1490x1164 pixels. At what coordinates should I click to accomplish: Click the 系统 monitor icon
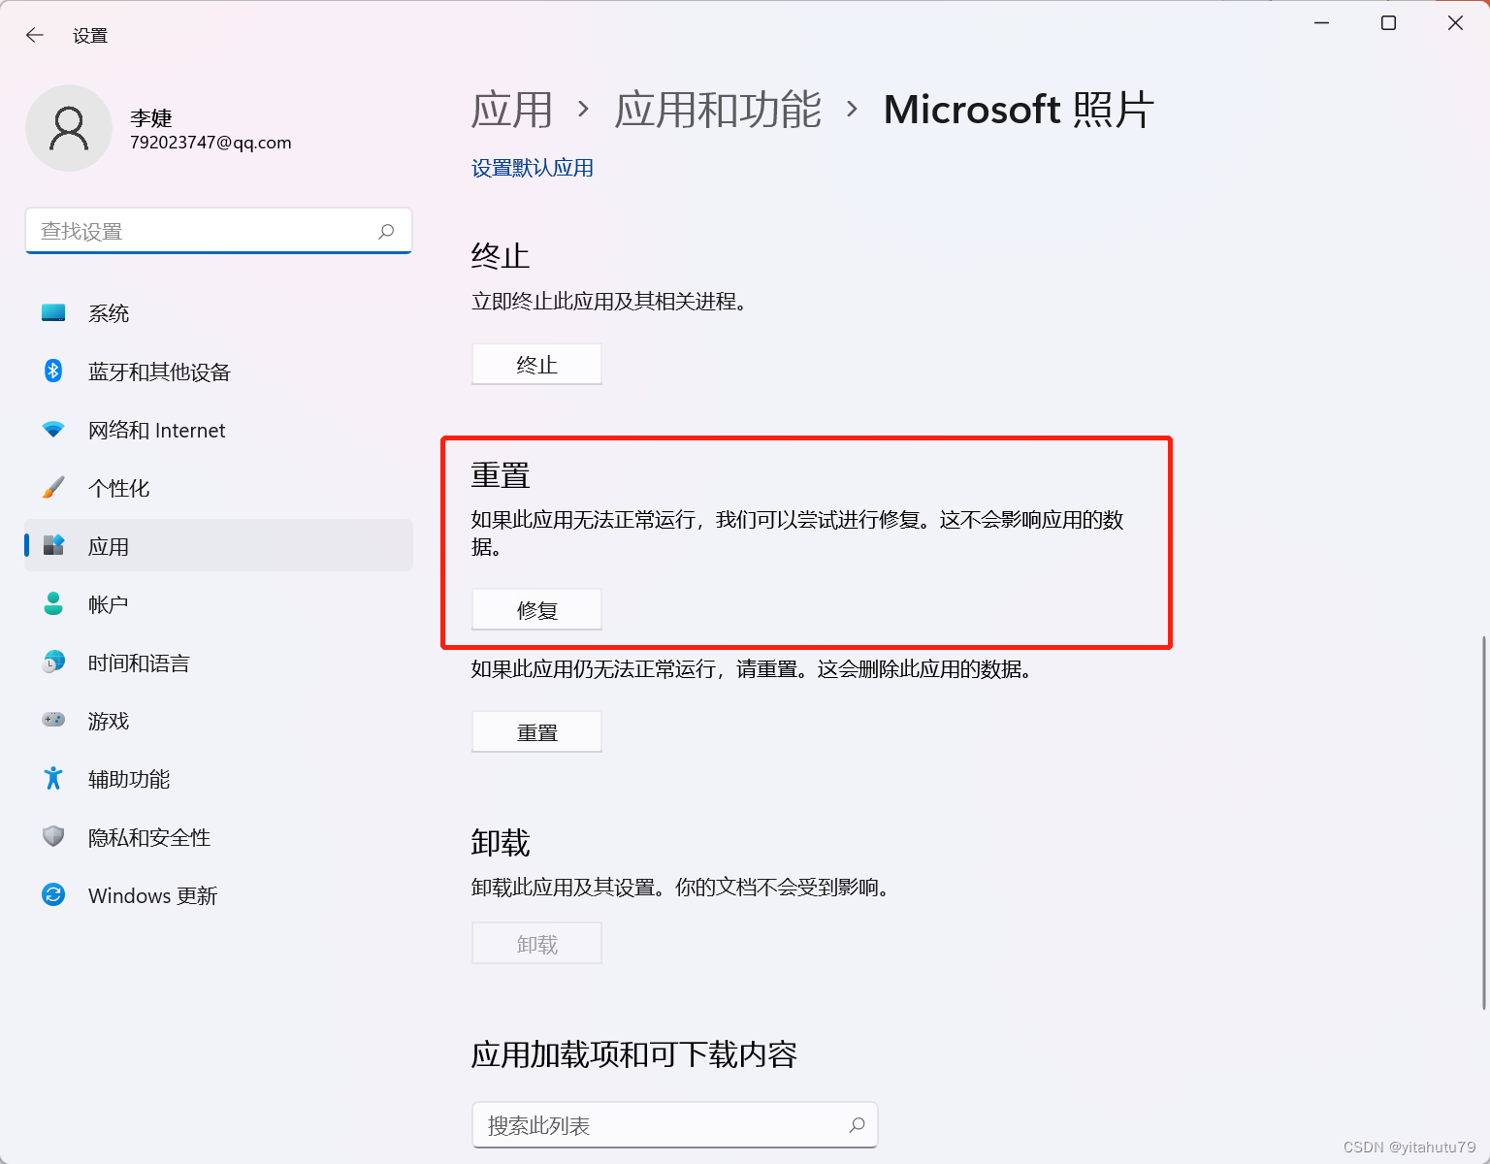click(x=53, y=313)
